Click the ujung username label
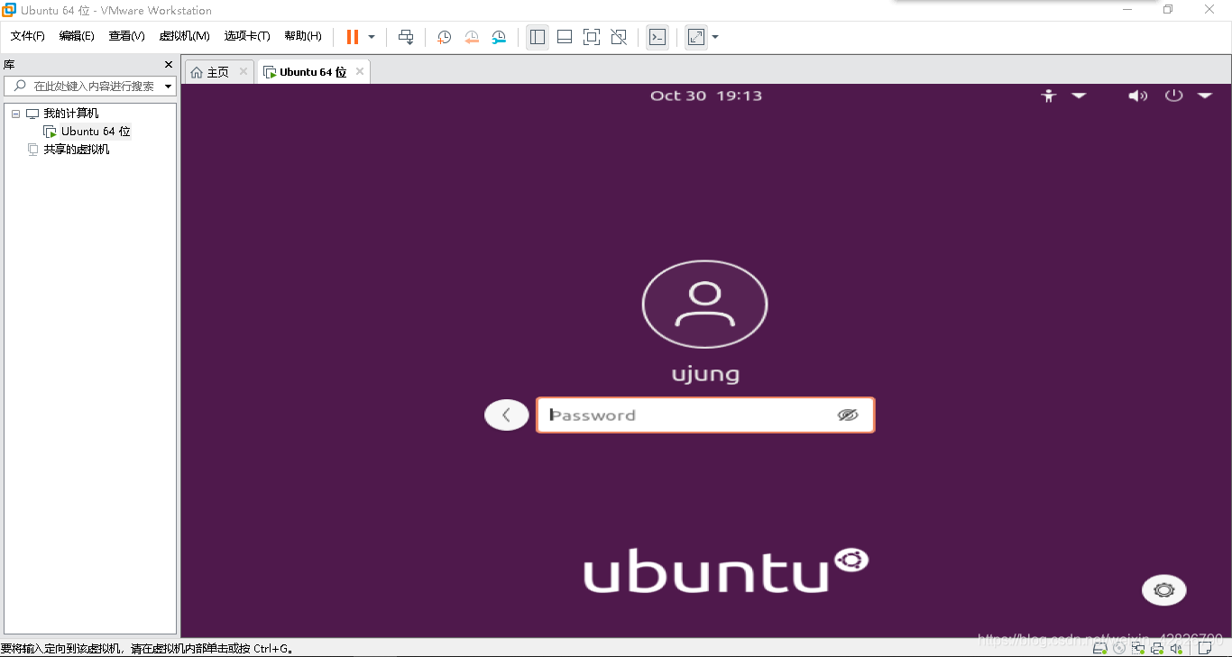This screenshot has width=1232, height=657. (705, 374)
